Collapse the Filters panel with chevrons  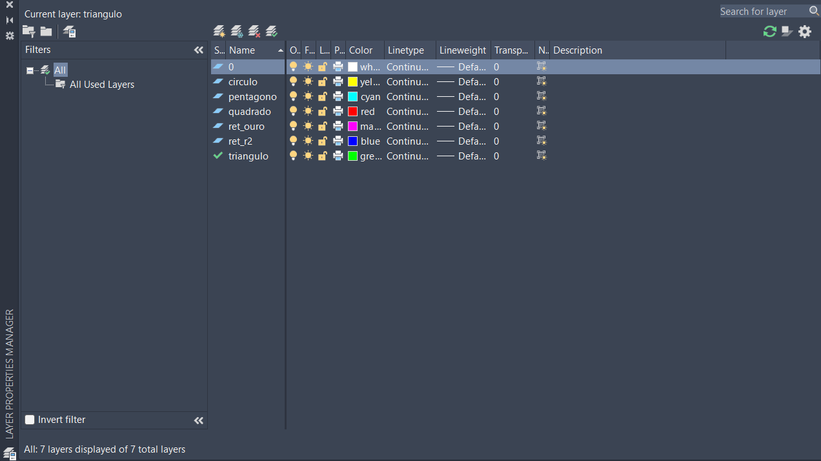click(x=198, y=50)
